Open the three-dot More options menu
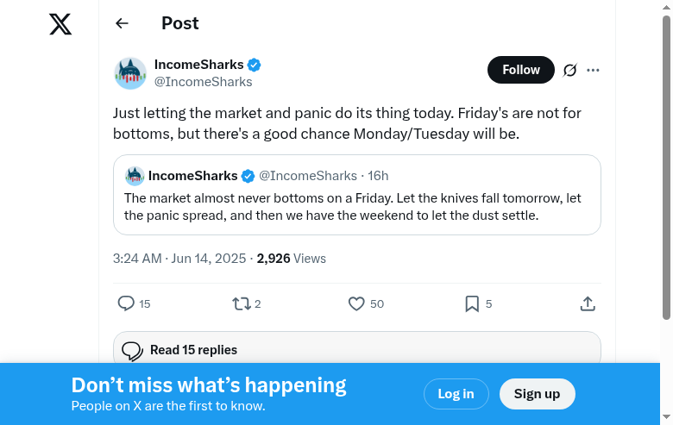Screen dimensions: 673x425 pos(593,70)
